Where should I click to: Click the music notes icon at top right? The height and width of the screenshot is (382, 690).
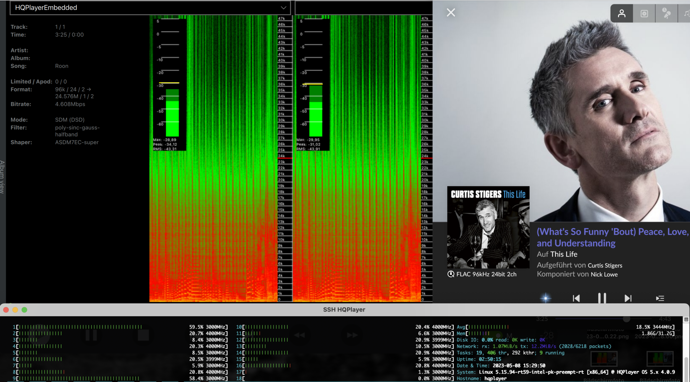pyautogui.click(x=687, y=13)
